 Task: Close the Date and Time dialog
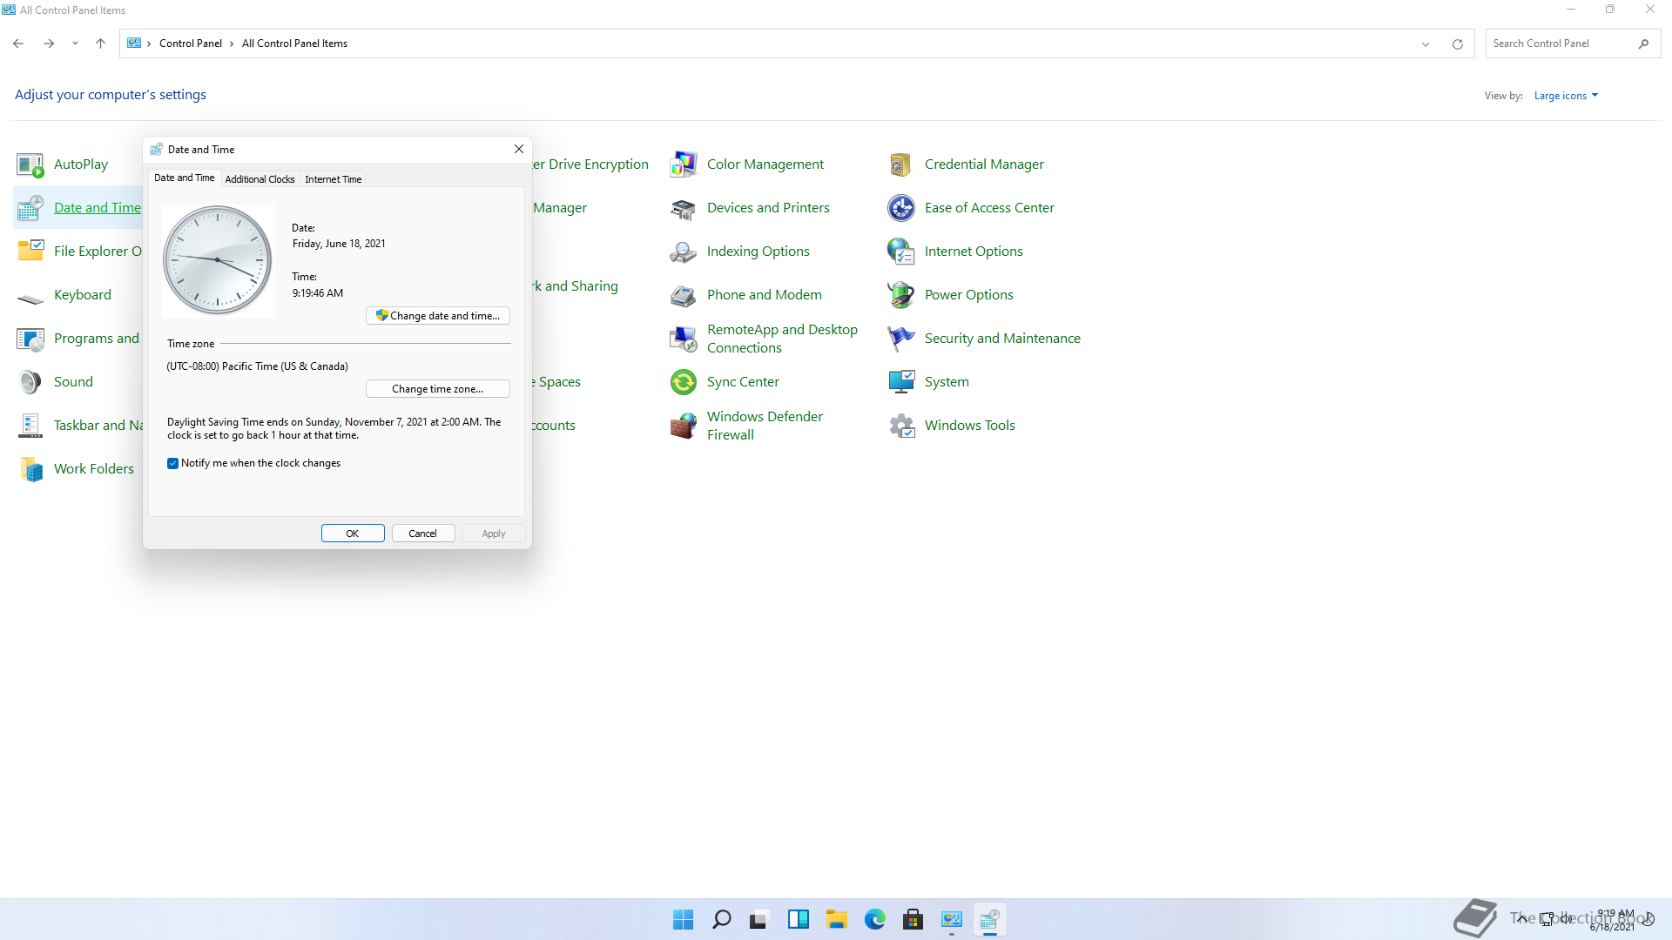point(519,149)
